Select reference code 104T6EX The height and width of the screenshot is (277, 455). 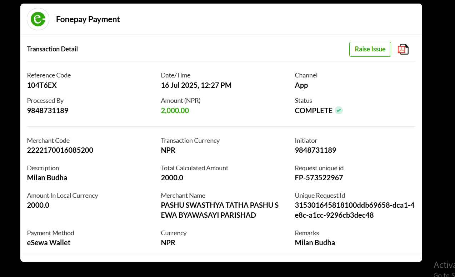coord(42,85)
